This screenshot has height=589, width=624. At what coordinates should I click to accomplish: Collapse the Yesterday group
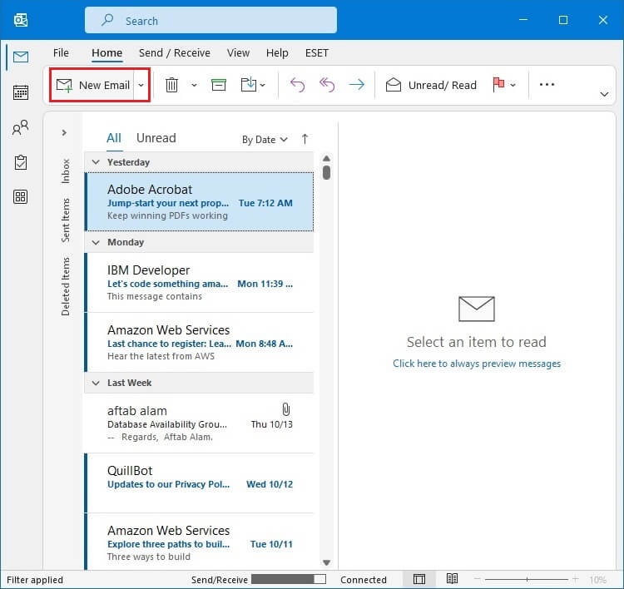[x=96, y=162]
